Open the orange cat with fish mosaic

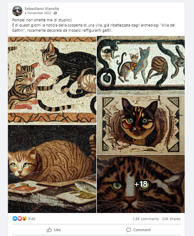(52, 169)
